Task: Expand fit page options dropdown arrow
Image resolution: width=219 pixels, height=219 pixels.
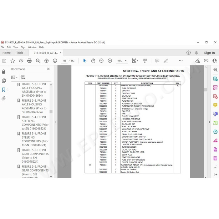Action: (137, 61)
